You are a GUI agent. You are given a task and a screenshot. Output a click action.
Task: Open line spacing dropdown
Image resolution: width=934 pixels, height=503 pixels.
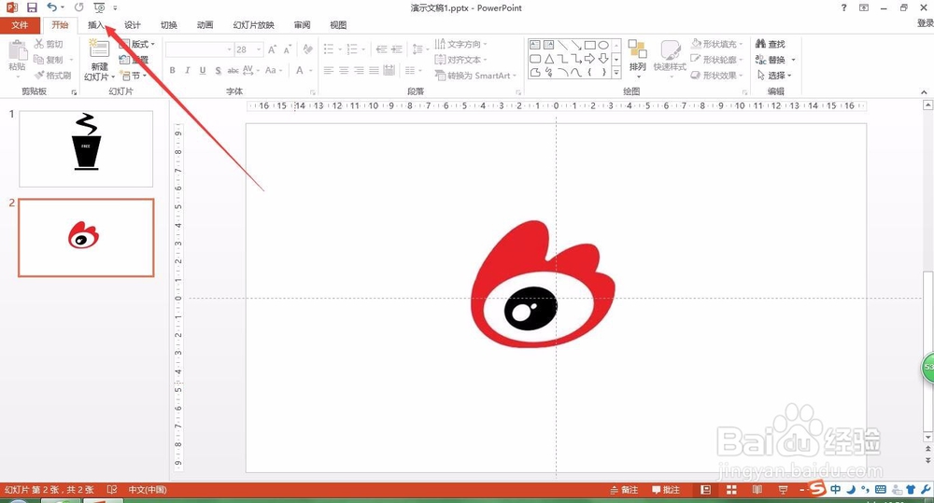click(x=420, y=49)
